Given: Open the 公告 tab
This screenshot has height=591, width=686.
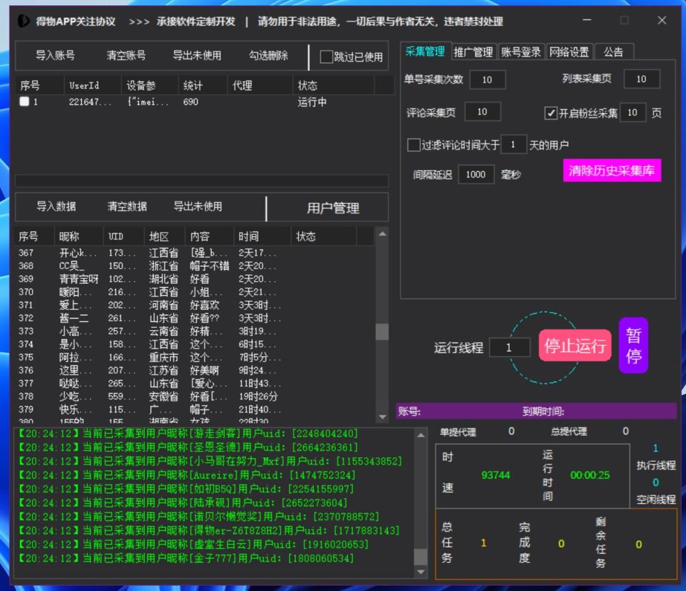Looking at the screenshot, I should click(x=614, y=52).
